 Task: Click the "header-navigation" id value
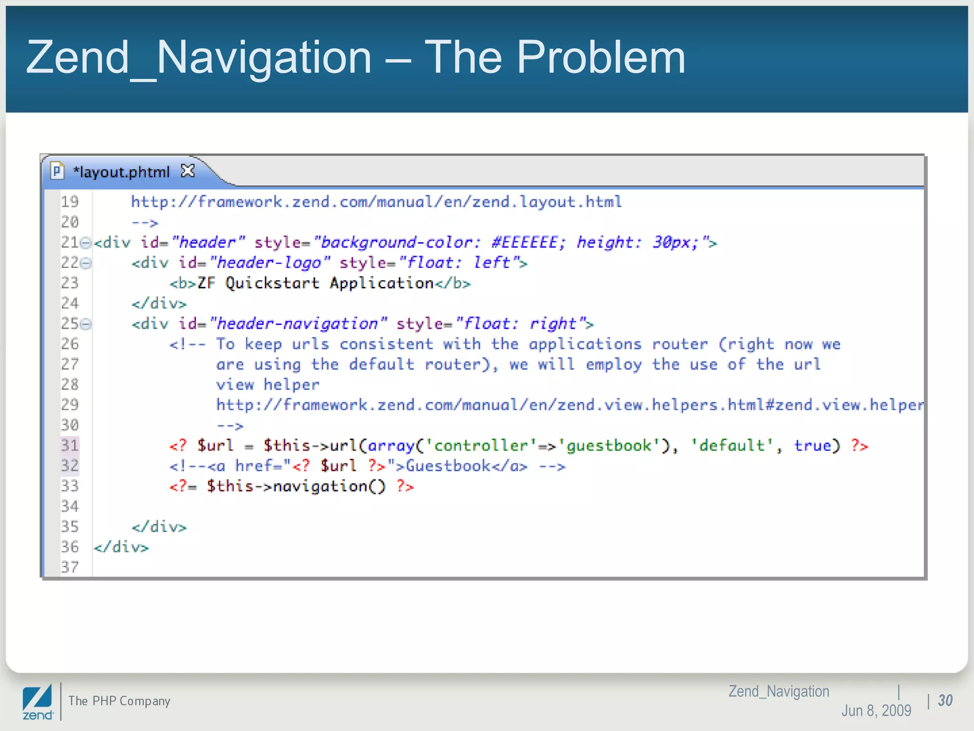pos(298,324)
